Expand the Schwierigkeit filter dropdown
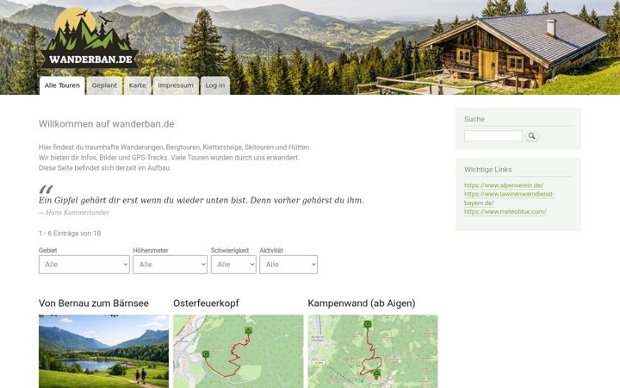 233,265
